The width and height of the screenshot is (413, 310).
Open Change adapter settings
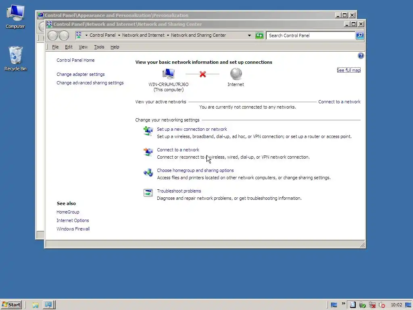81,74
